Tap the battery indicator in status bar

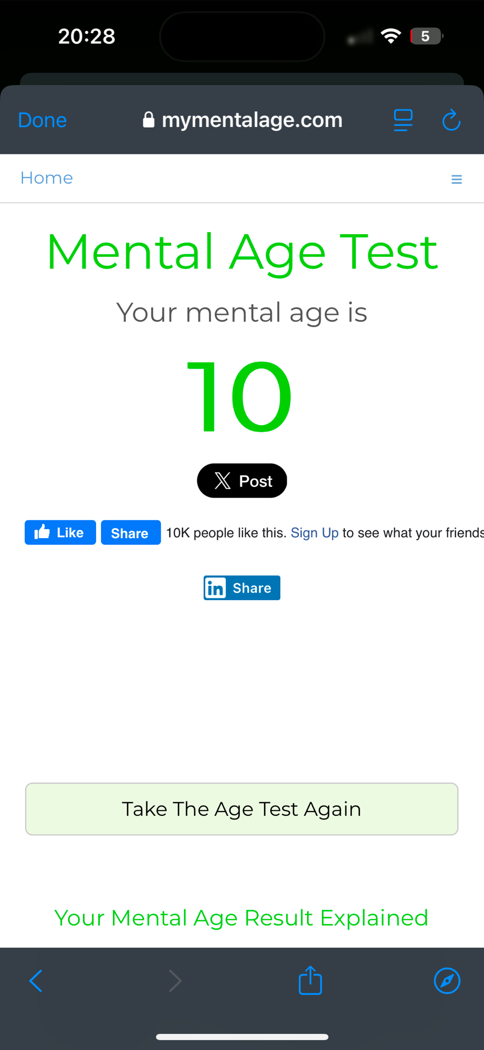[426, 36]
